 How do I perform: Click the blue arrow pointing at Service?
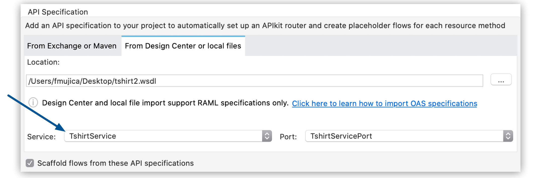pyautogui.click(x=35, y=112)
